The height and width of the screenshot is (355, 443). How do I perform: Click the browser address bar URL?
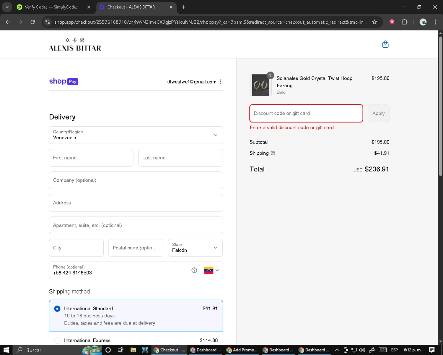pos(210,22)
